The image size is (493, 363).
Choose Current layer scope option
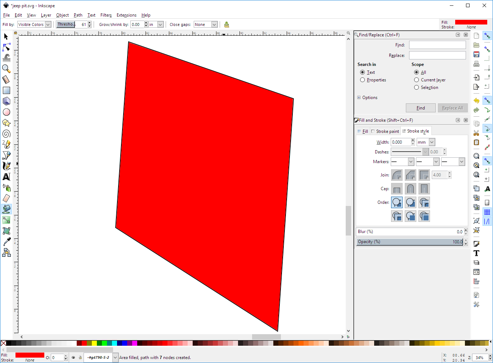(417, 80)
